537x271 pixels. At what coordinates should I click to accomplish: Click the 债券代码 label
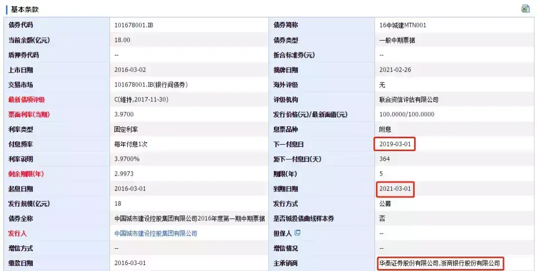20,25
